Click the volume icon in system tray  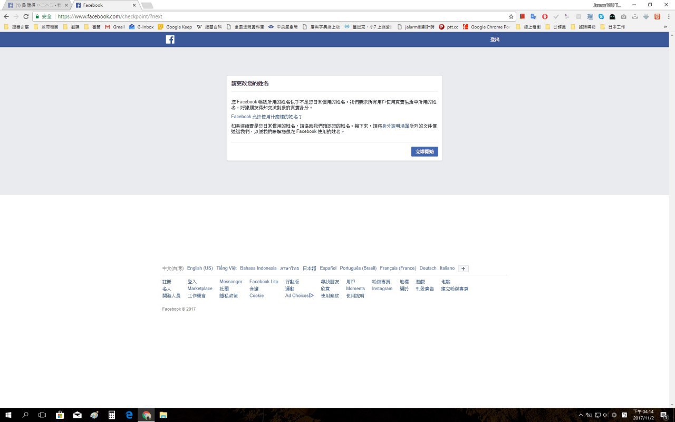[606, 415]
